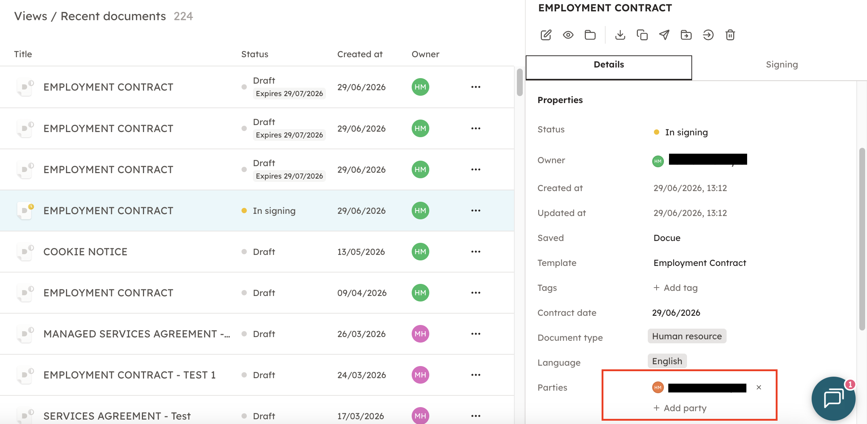Open more options for In signing contract

[x=476, y=211]
